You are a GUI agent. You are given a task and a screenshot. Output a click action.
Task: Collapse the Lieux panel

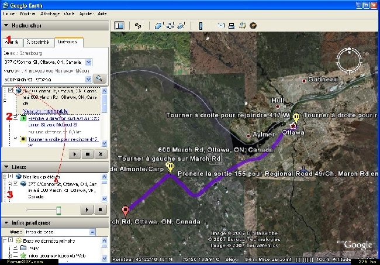click(6, 167)
